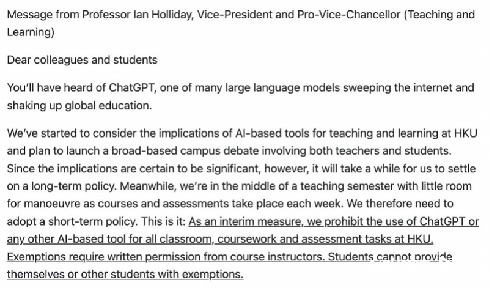
Task: Click "Pro-Vice-Chancellor" in the message heading
Action: tap(348, 15)
